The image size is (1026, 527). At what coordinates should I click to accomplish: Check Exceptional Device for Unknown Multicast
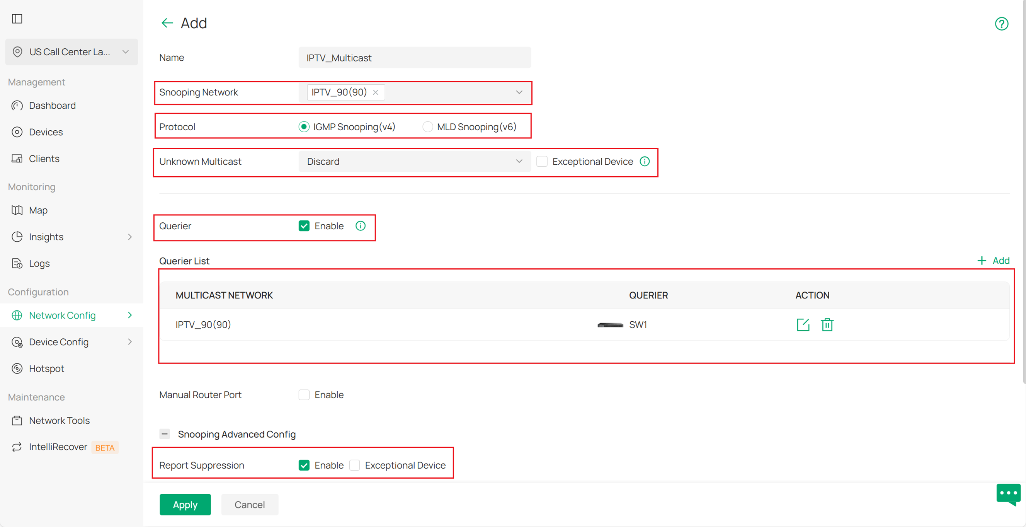coord(542,162)
